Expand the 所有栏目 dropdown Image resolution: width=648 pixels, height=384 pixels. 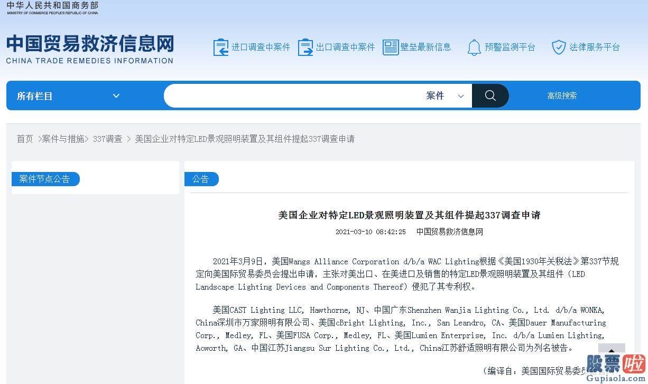click(69, 96)
